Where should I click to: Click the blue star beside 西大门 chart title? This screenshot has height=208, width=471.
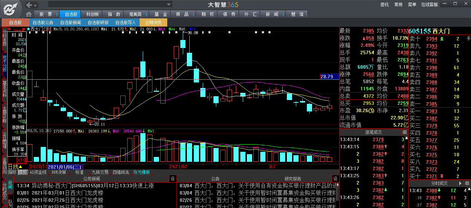[28, 29]
